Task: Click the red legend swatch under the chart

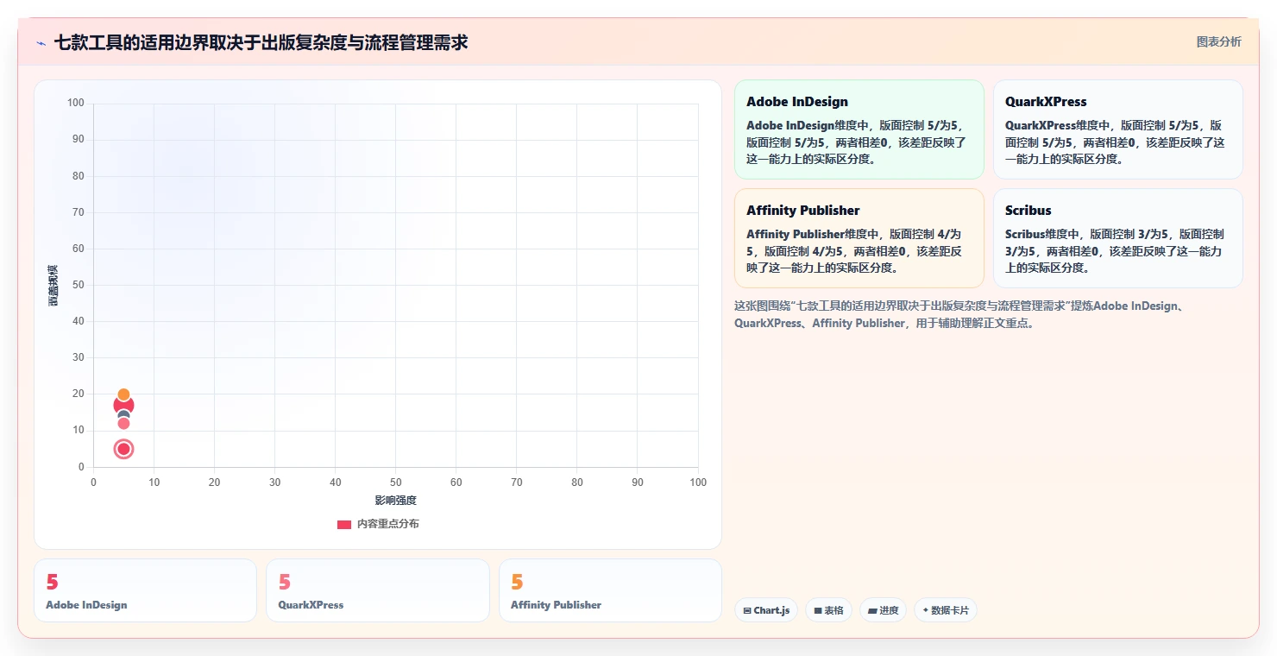Action: [x=344, y=525]
